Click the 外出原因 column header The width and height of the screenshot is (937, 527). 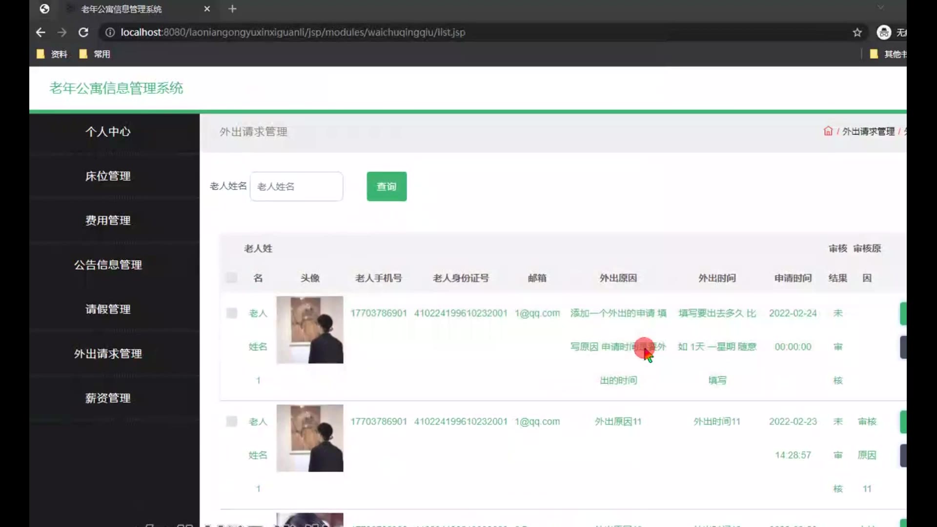[x=618, y=278]
